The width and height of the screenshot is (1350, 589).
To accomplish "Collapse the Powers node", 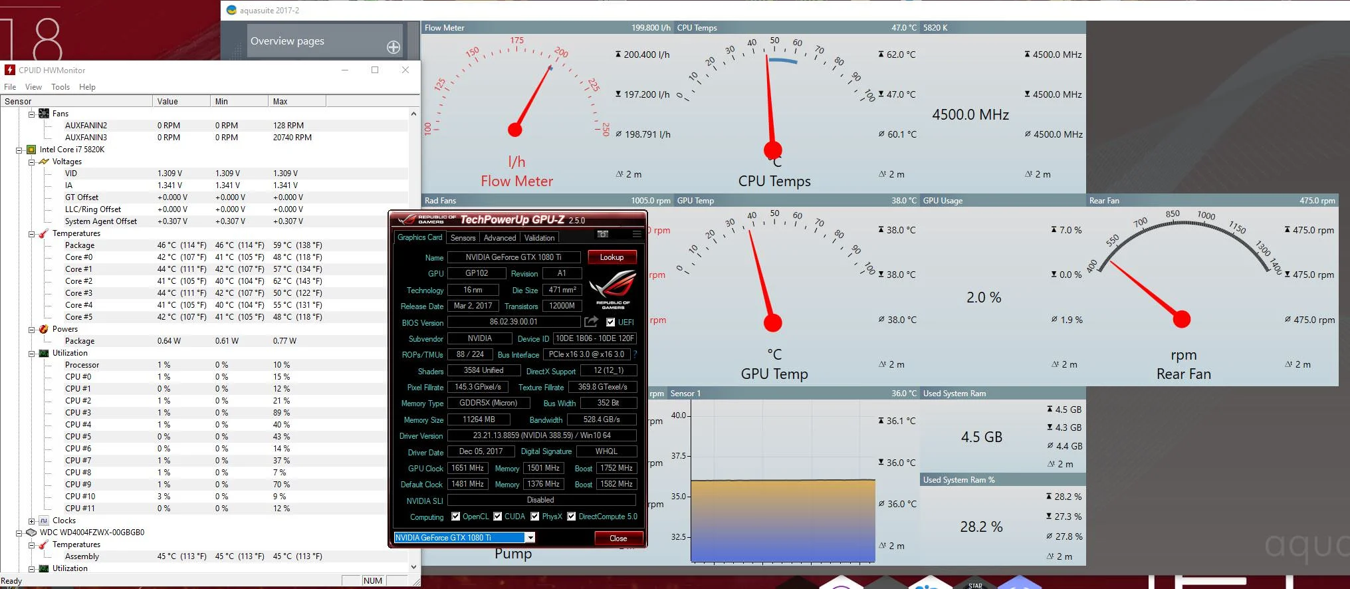I will pos(31,329).
